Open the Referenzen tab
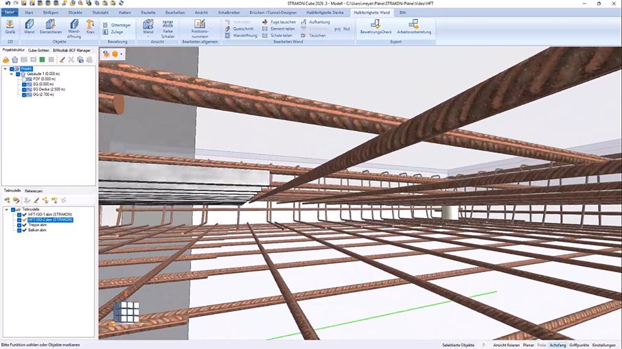This screenshot has width=622, height=349. click(x=34, y=191)
